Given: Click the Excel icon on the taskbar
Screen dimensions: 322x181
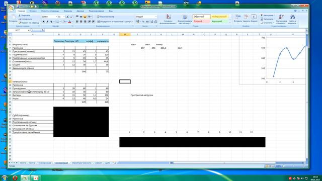Looking at the screenshot, I should [25, 178].
